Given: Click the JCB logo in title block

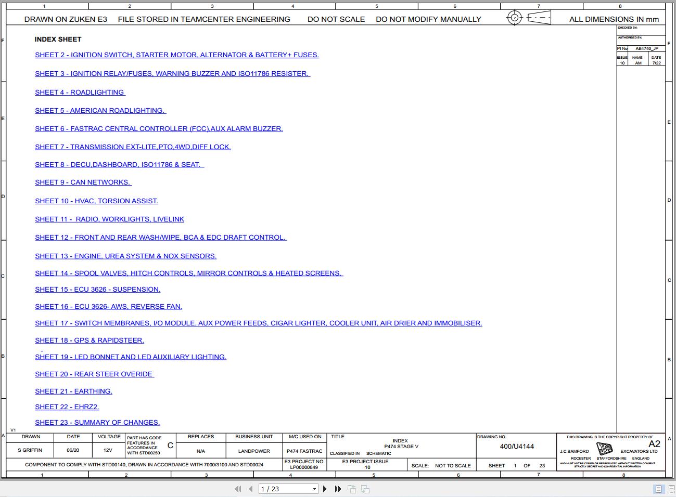Looking at the screenshot, I should (x=605, y=449).
